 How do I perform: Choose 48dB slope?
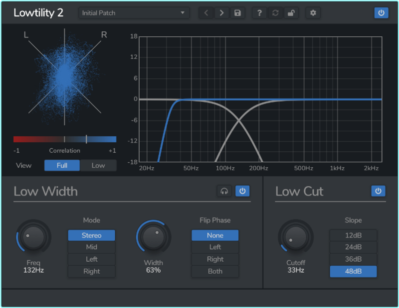[x=354, y=272]
